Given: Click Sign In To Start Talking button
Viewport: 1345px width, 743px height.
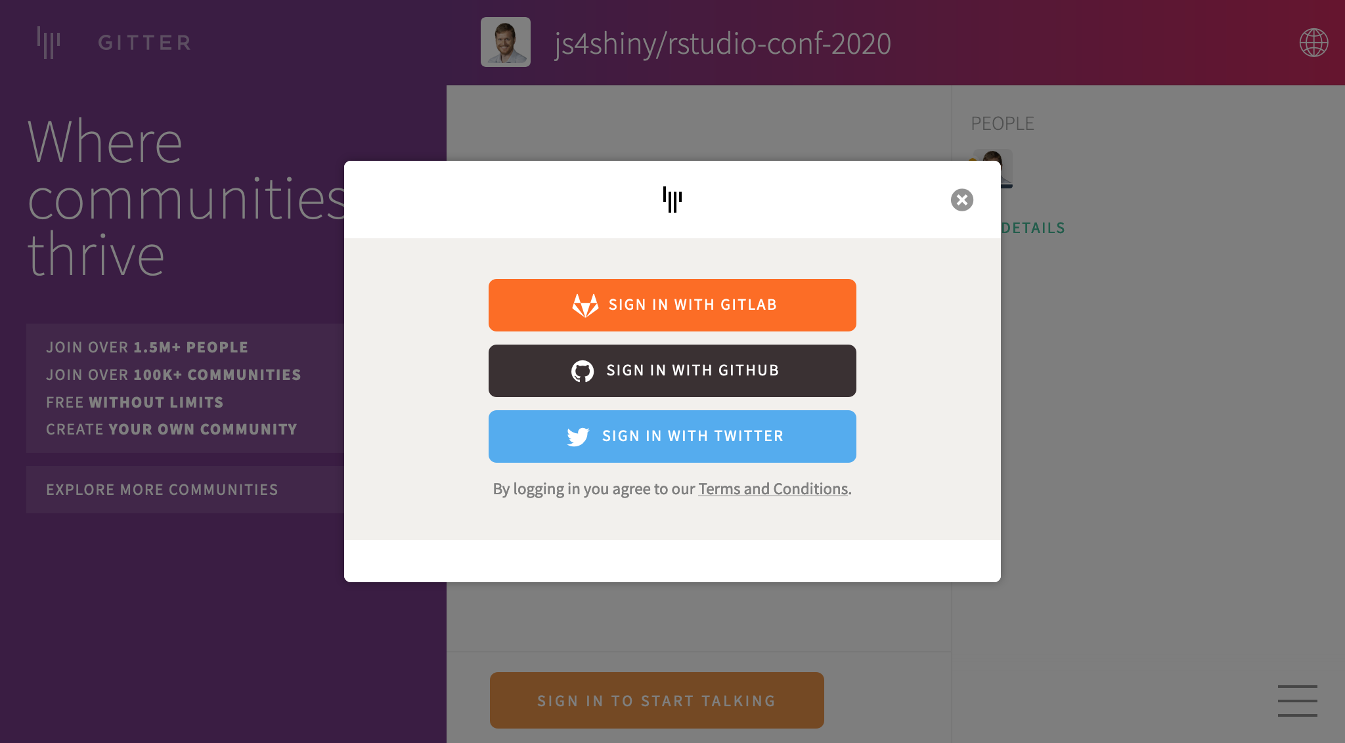Looking at the screenshot, I should (657, 700).
